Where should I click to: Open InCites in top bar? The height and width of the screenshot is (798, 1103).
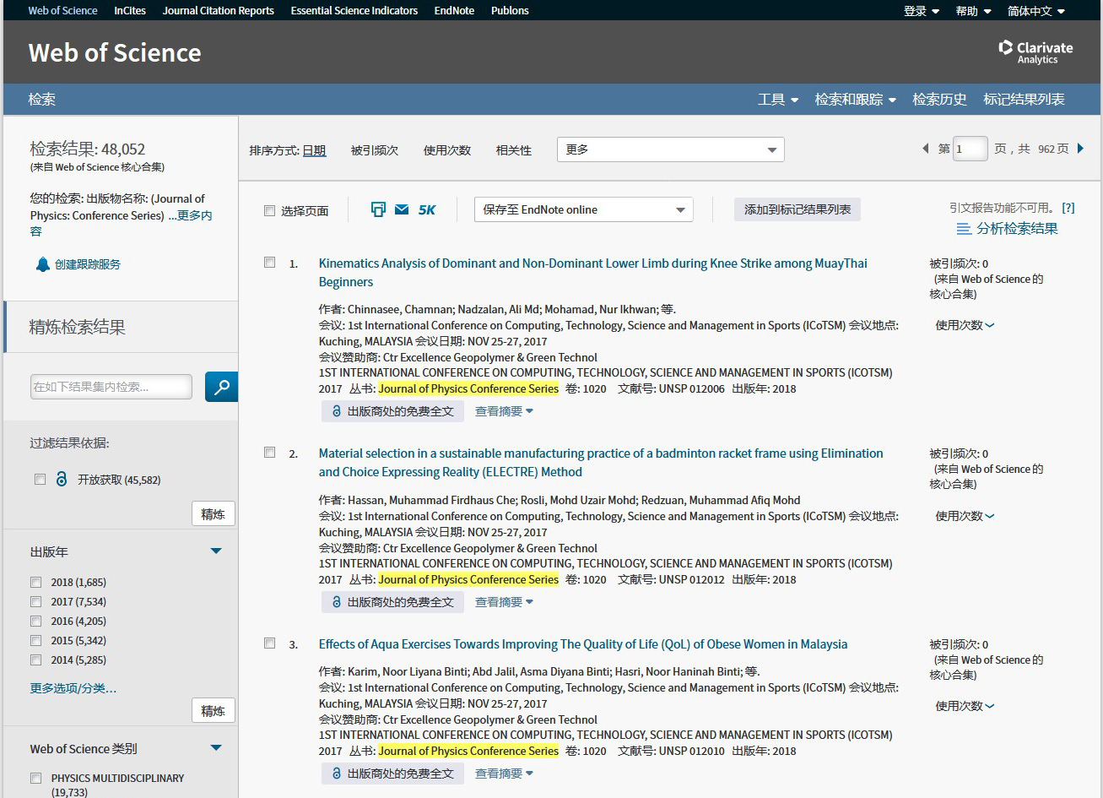130,11
